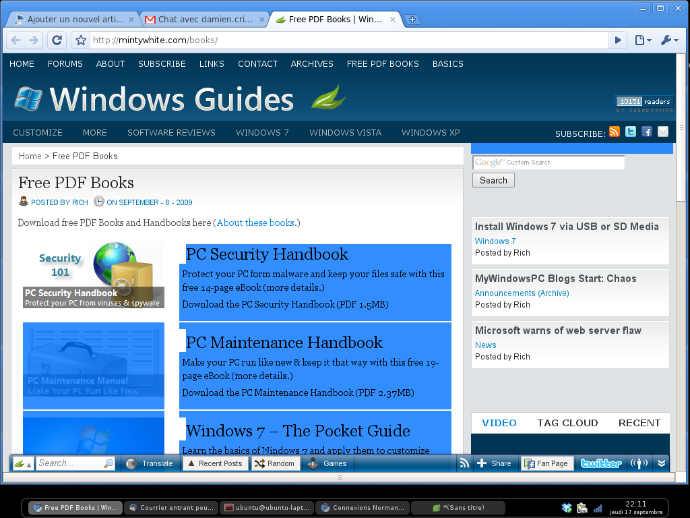690x518 pixels.
Task: Open Recent Posts from the bottom toolbar
Action: [x=216, y=463]
